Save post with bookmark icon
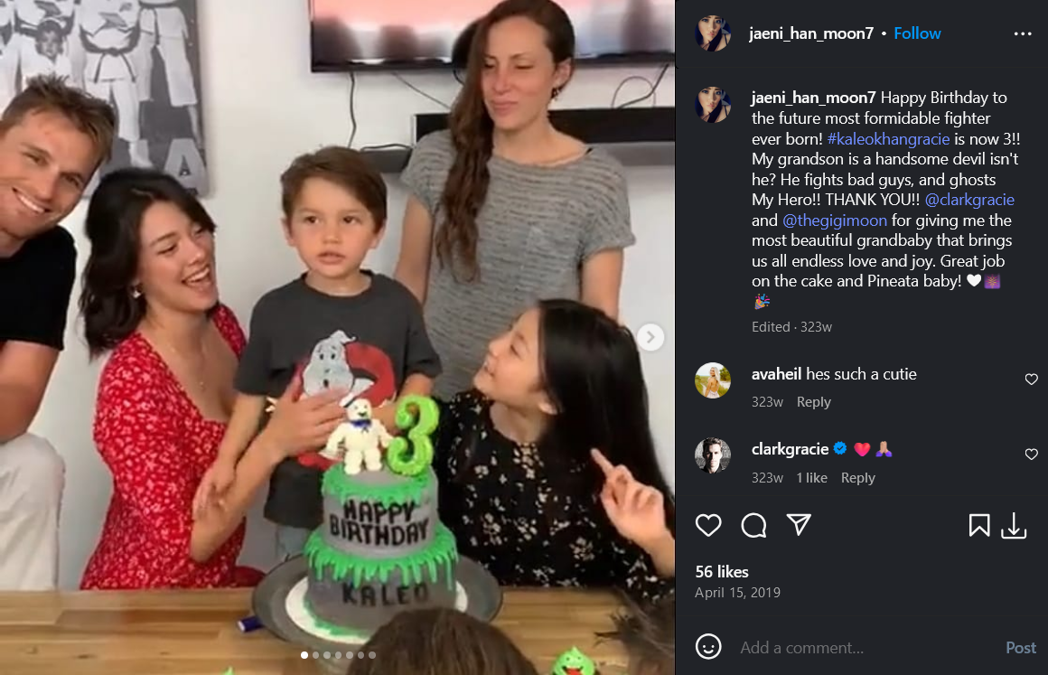Screen dimensions: 1048x675 point(979,525)
